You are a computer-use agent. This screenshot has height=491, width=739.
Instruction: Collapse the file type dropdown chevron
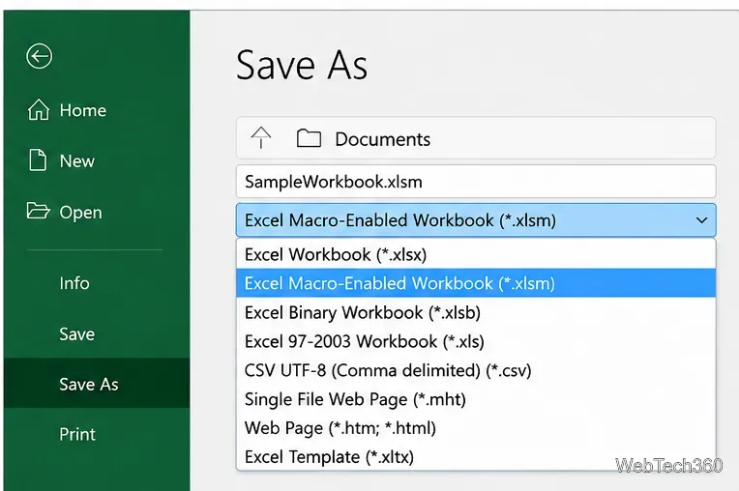pyautogui.click(x=702, y=220)
